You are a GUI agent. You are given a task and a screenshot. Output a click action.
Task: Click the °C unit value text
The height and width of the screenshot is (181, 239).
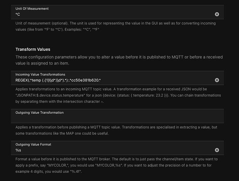coord(18,14)
